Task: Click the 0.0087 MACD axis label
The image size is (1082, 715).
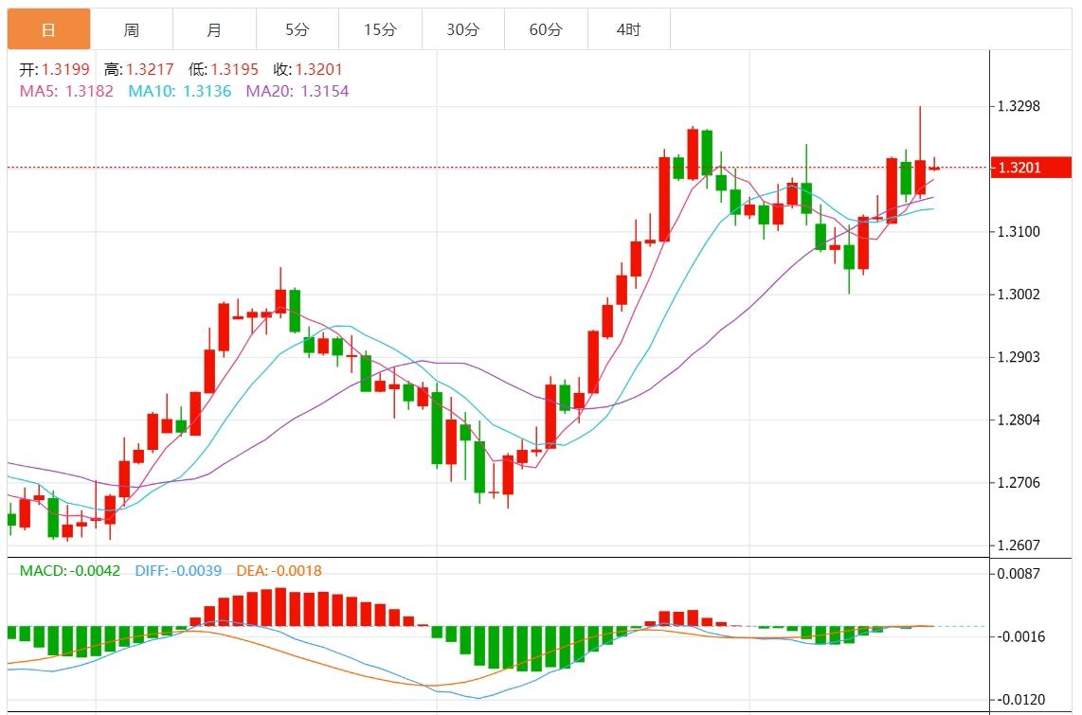Action: click(x=1019, y=573)
